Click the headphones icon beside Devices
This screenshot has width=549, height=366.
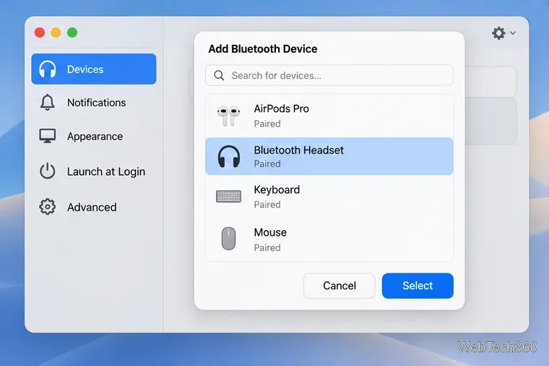pyautogui.click(x=47, y=69)
